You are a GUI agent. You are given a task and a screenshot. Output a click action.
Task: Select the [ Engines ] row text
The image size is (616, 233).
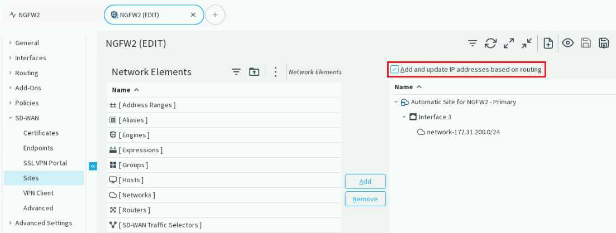(x=135, y=135)
